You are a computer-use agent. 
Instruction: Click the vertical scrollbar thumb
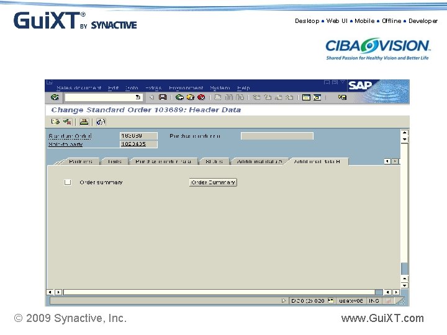pos(404,268)
